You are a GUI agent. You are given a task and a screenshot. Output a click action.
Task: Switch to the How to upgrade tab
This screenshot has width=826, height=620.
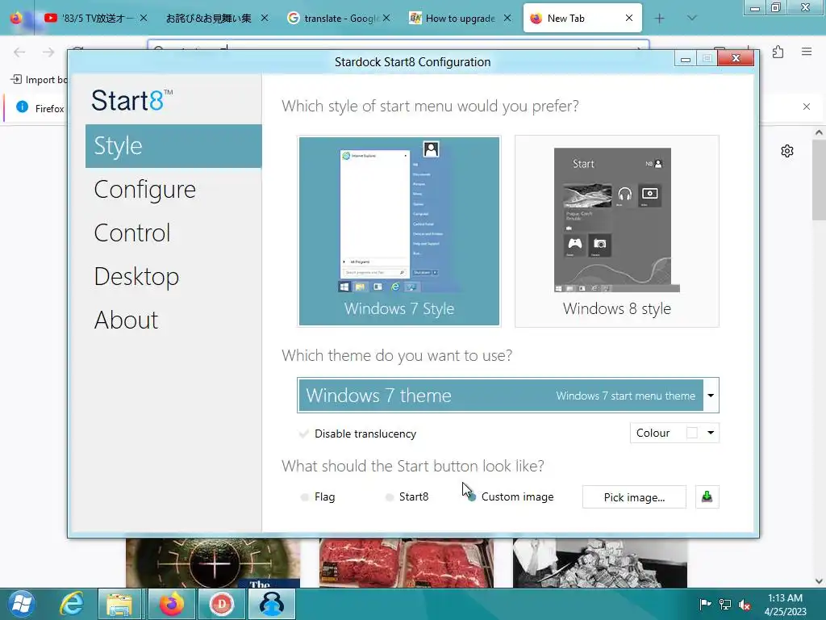pyautogui.click(x=460, y=19)
